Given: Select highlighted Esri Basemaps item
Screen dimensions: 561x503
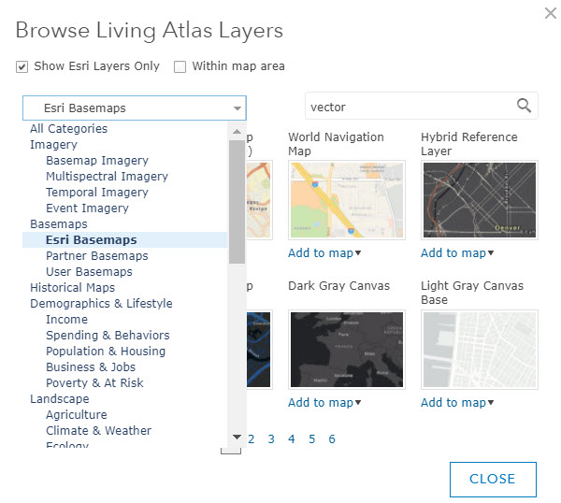Looking at the screenshot, I should pyautogui.click(x=125, y=239).
